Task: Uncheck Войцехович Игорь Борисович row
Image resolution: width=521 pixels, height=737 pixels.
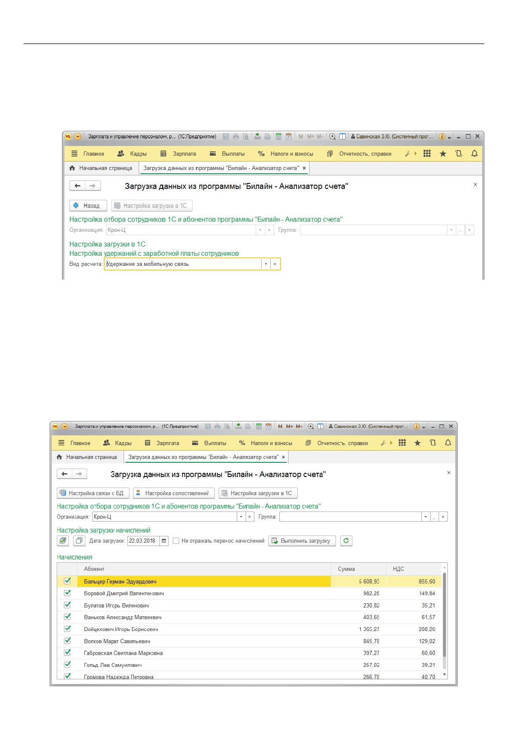Action: point(67,628)
